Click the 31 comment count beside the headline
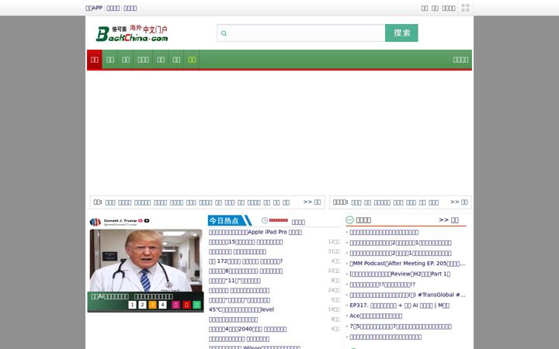 (334, 251)
